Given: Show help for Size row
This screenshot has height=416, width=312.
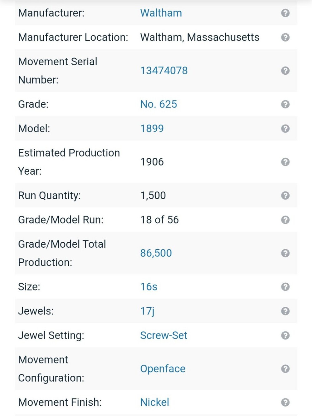Looking at the screenshot, I should tap(285, 287).
